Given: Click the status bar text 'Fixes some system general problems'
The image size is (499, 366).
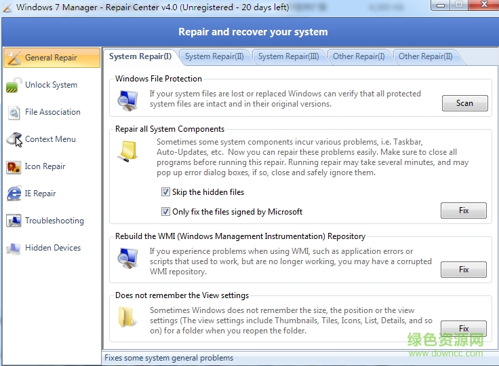Looking at the screenshot, I should click(x=169, y=358).
